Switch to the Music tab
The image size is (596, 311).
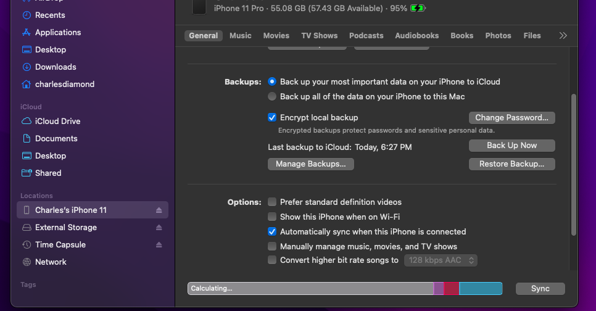point(240,36)
